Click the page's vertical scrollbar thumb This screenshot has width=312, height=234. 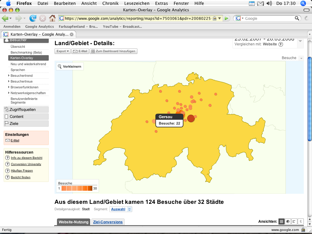[310, 99]
